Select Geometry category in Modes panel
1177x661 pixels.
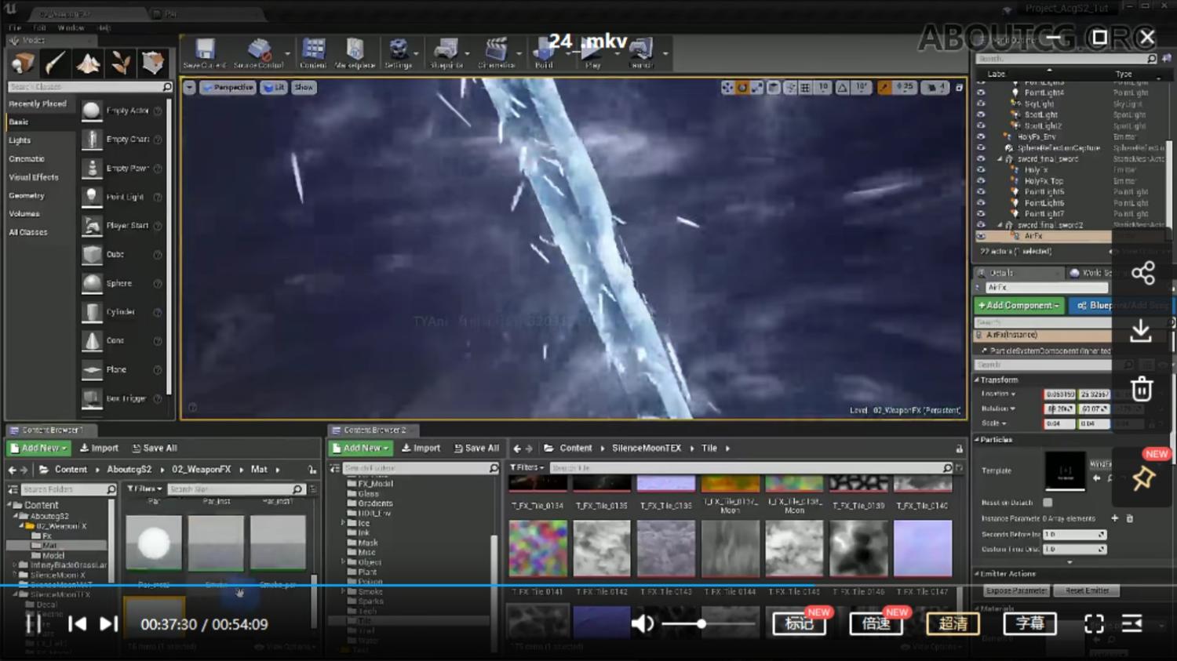(x=27, y=195)
